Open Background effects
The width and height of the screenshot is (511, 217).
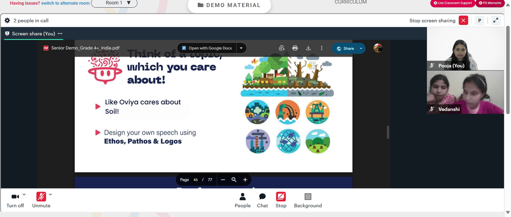pyautogui.click(x=308, y=200)
